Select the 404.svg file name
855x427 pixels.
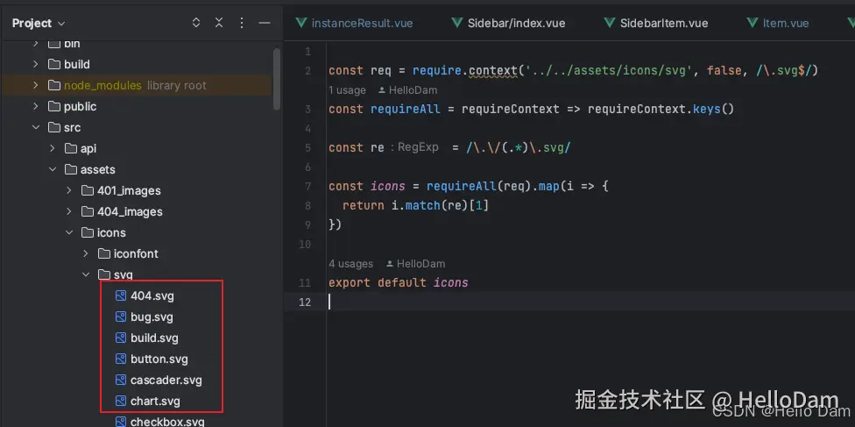click(152, 296)
